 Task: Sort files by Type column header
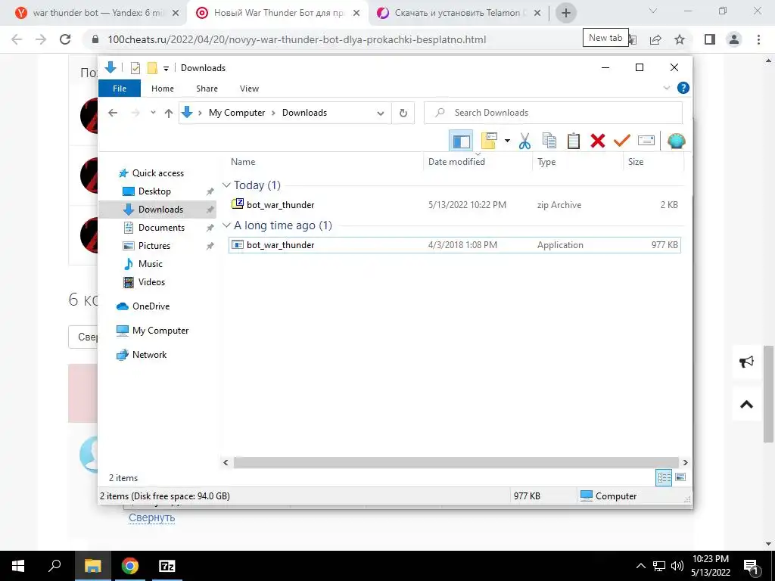pyautogui.click(x=546, y=162)
